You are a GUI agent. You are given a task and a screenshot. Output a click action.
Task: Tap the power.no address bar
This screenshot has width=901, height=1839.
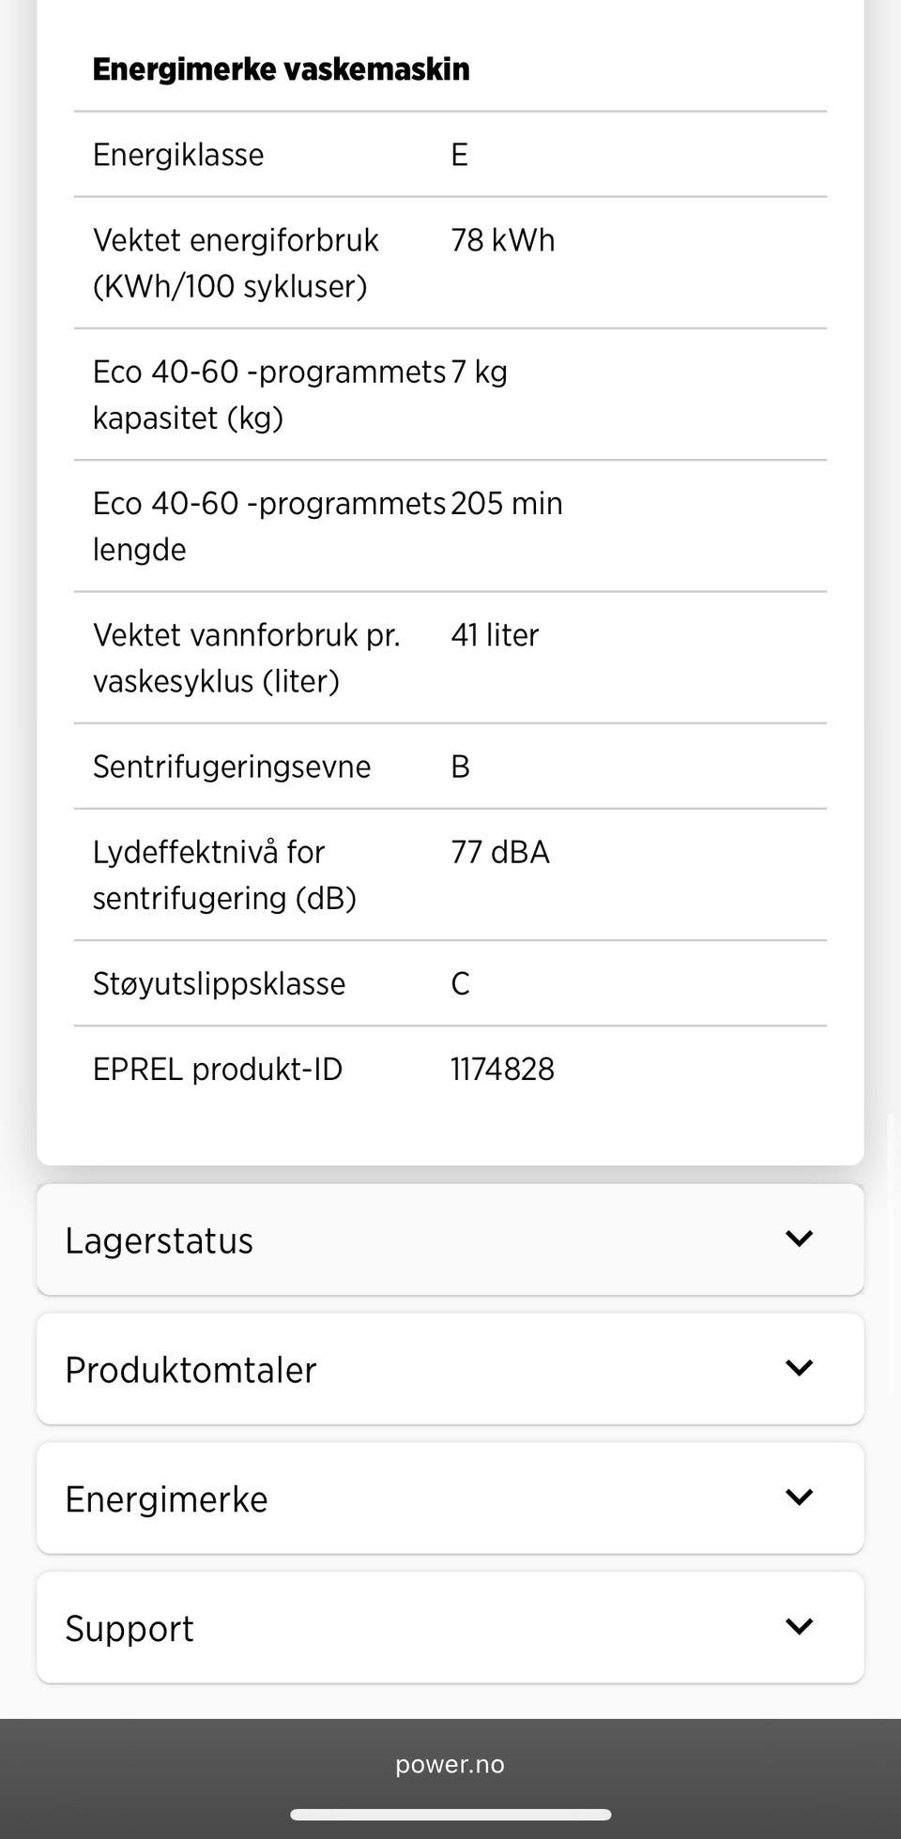click(x=450, y=1765)
